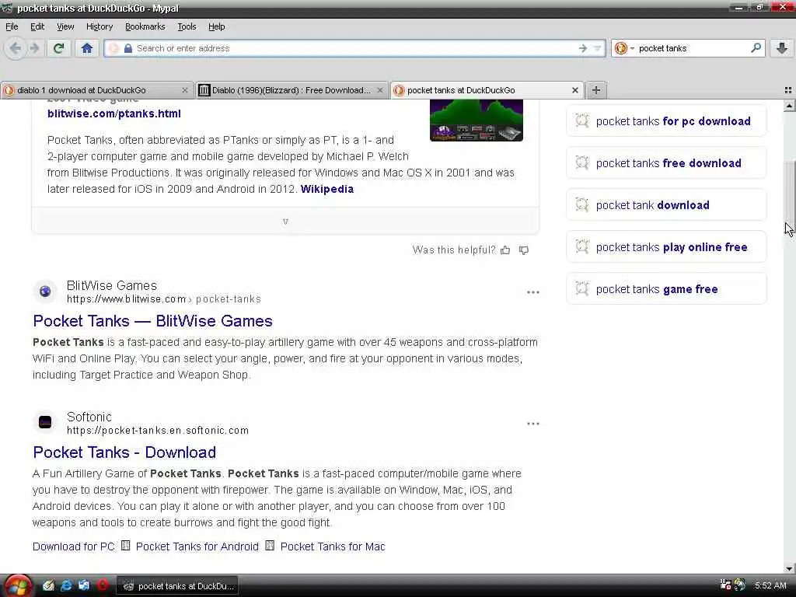Open the list all tabs button
The width and height of the screenshot is (796, 597).
point(788,90)
